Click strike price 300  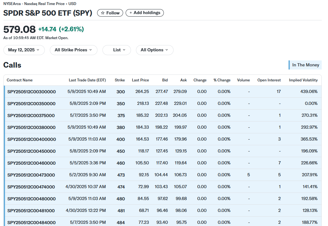click(x=121, y=92)
